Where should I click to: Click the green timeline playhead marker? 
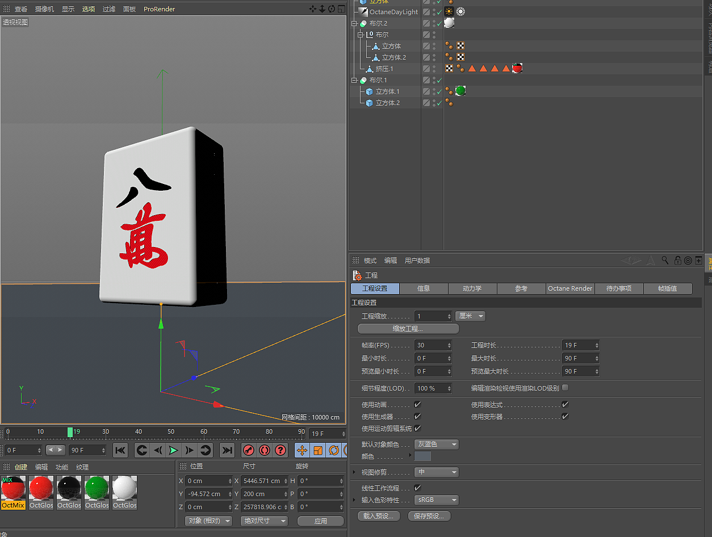(70, 432)
